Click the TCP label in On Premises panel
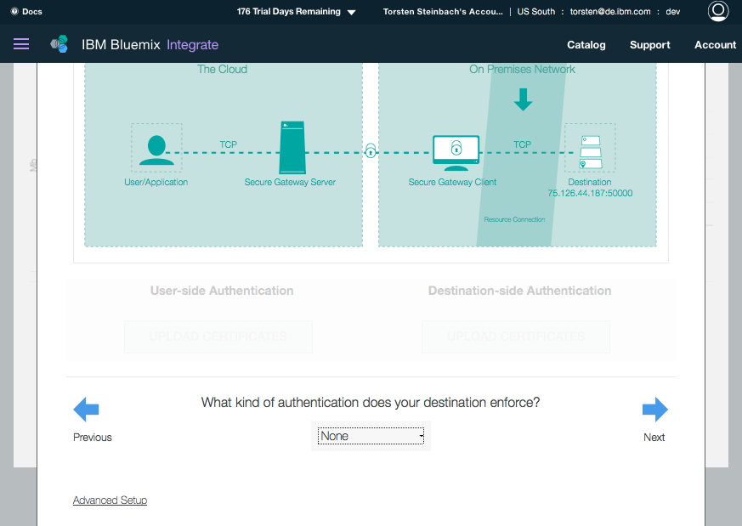 pyautogui.click(x=523, y=144)
